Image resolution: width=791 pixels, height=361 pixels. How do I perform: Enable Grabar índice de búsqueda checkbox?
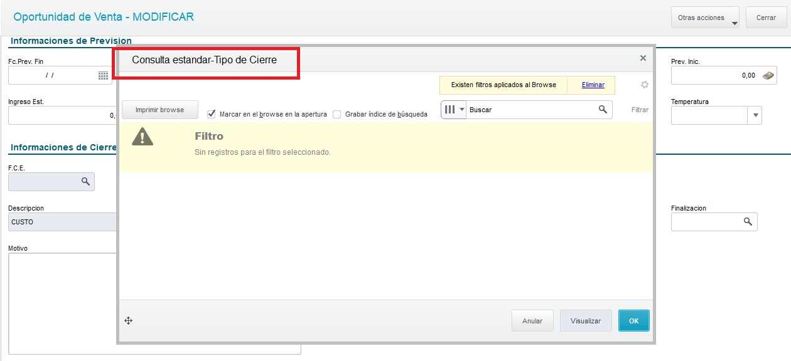tap(337, 114)
